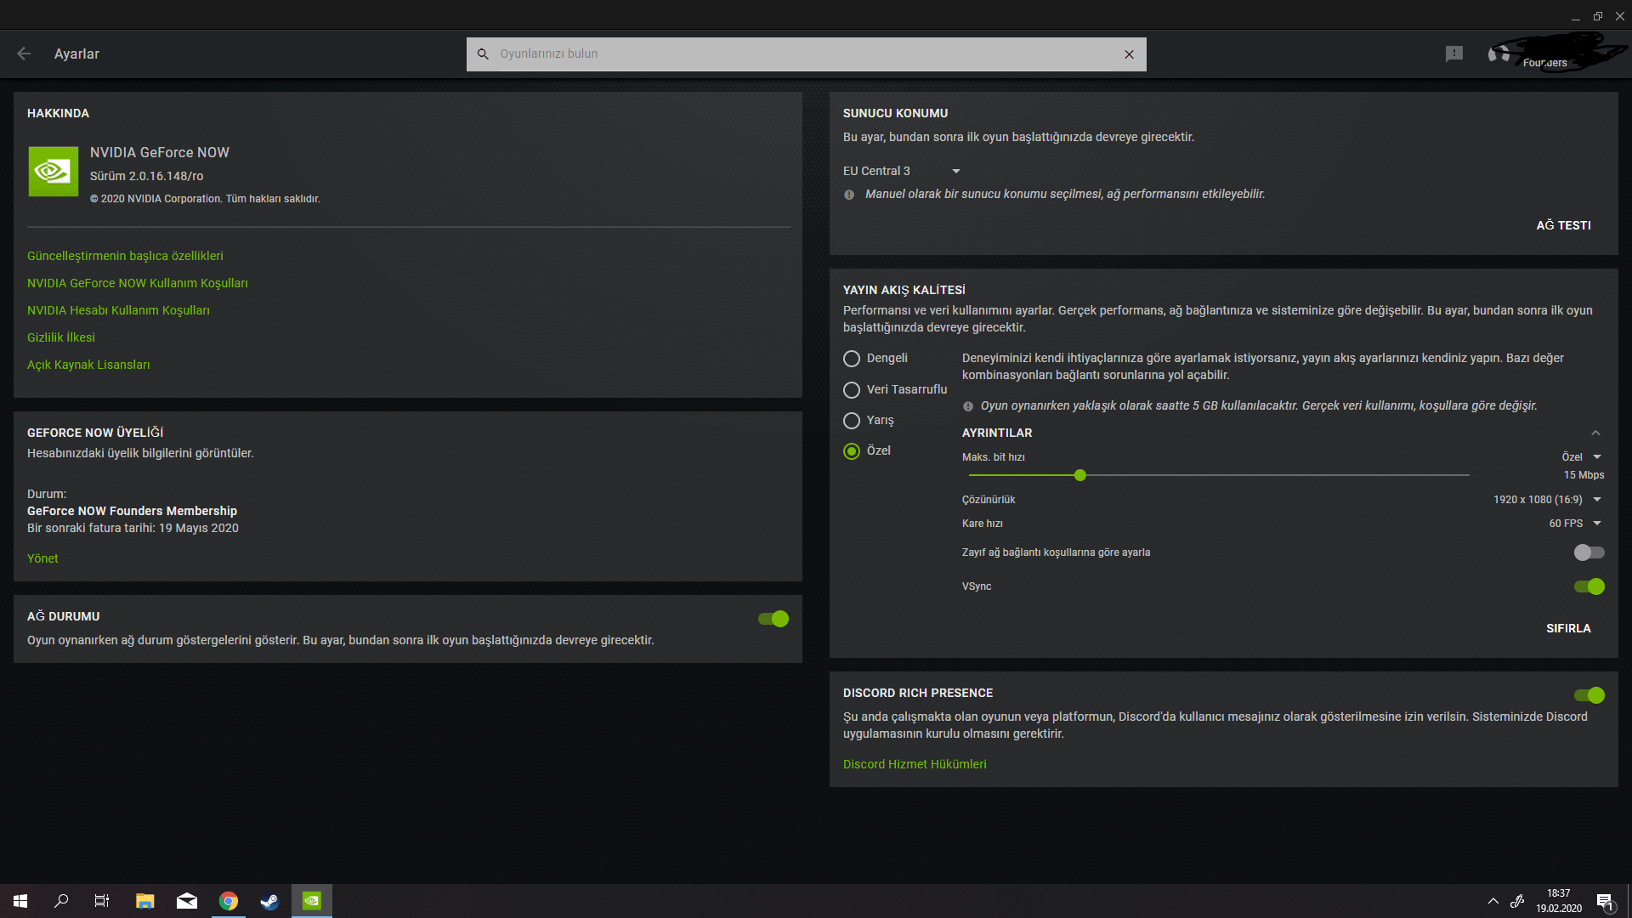Screen dimensions: 1632x918
Task: Open Steam from the taskbar
Action: click(269, 901)
